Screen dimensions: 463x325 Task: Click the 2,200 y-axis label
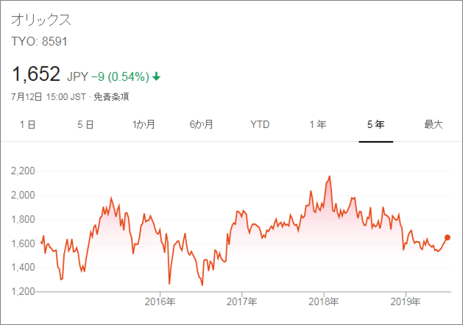coord(23,171)
